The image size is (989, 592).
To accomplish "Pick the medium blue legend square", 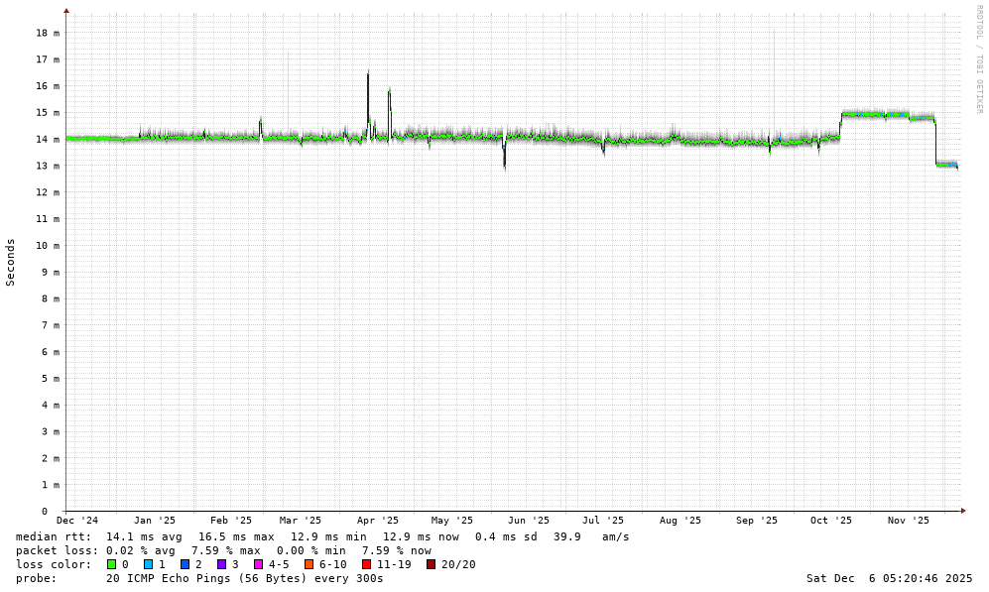I will (185, 564).
